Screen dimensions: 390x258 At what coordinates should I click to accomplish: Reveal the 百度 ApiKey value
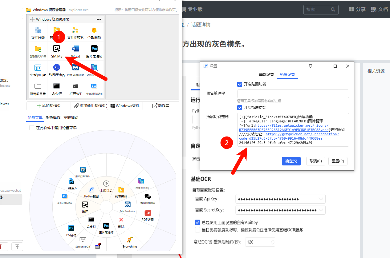coord(321,199)
